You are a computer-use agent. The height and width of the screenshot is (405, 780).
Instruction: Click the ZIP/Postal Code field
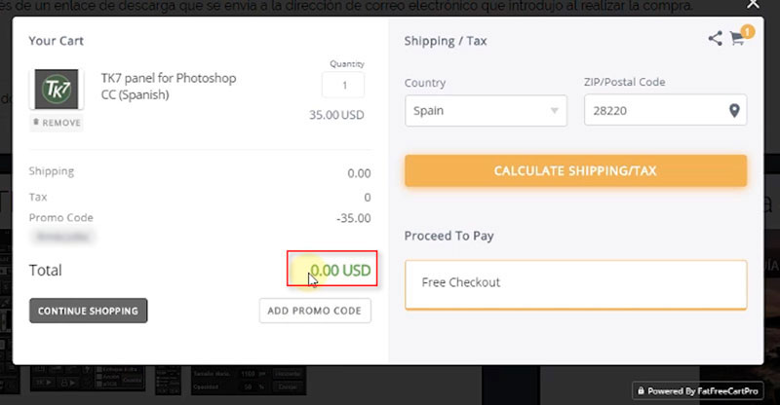tap(655, 111)
